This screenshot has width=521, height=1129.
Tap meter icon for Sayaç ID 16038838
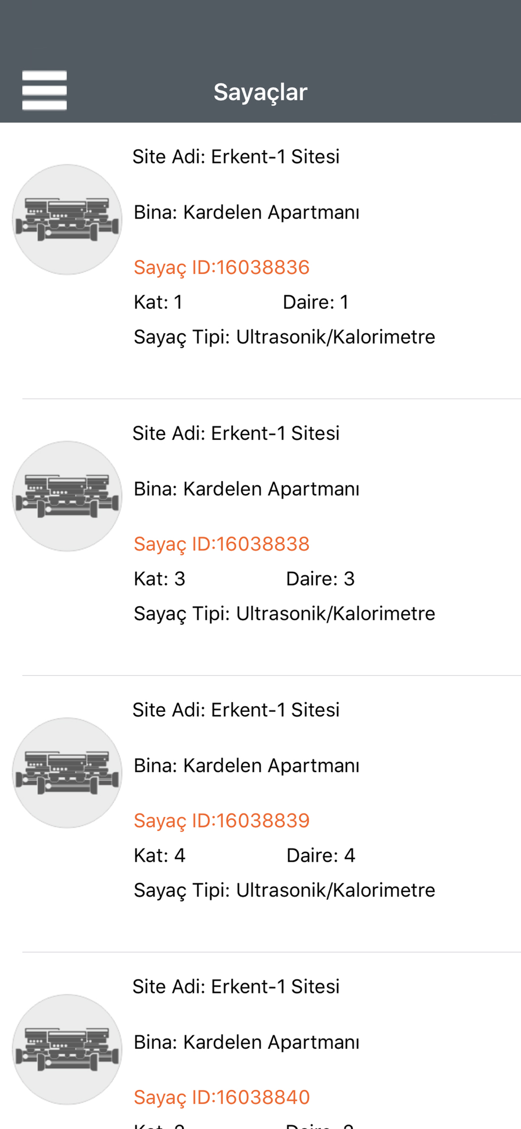[67, 496]
